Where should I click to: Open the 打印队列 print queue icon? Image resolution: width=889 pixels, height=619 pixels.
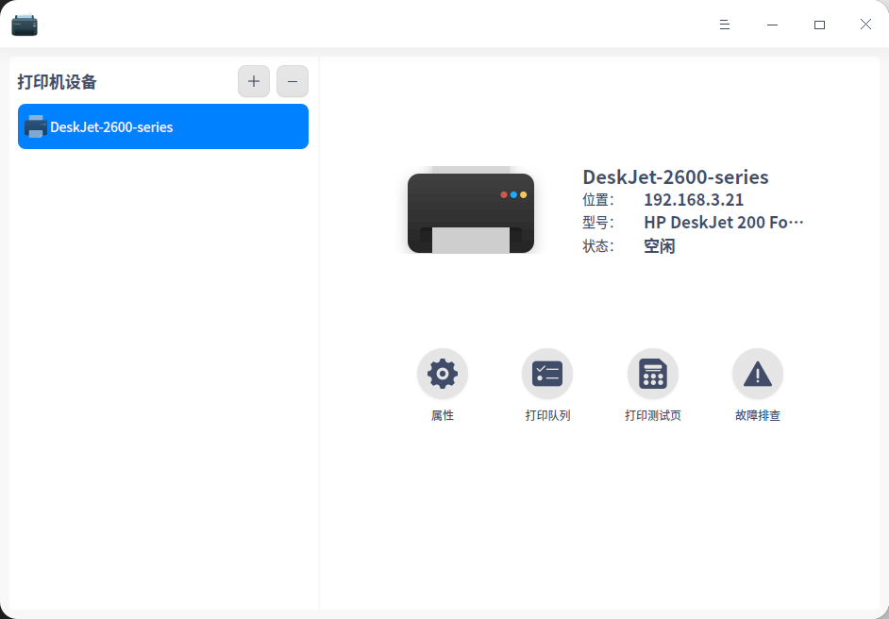click(x=547, y=374)
